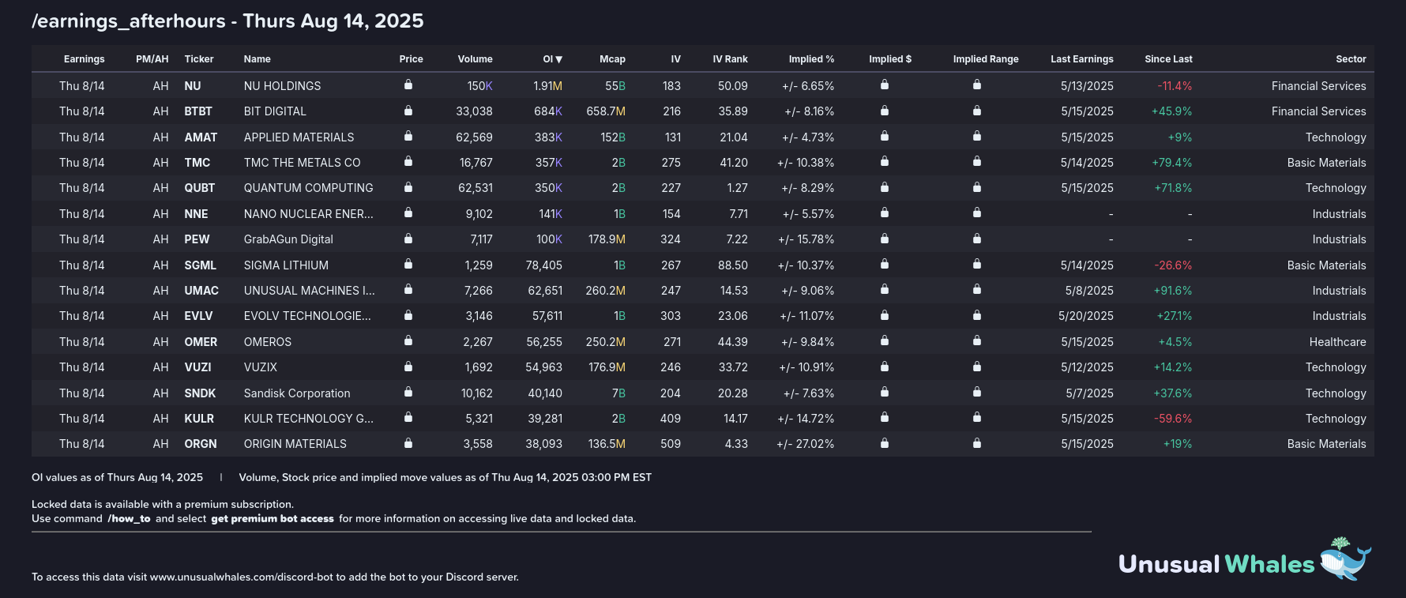Select the GrabAGun Digital name cell
The width and height of the screenshot is (1406, 598).
(x=288, y=239)
